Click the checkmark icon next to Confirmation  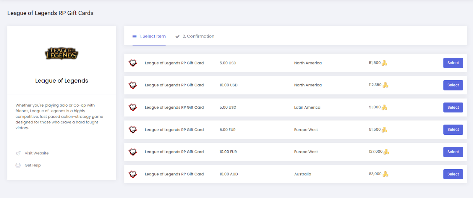[177, 36]
